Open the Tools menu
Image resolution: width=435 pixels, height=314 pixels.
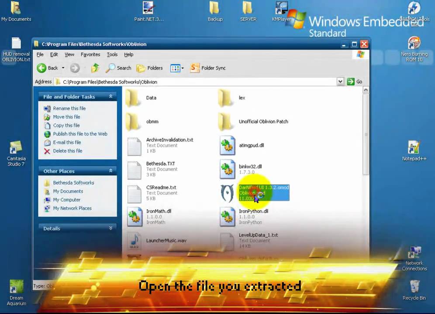tap(112, 55)
